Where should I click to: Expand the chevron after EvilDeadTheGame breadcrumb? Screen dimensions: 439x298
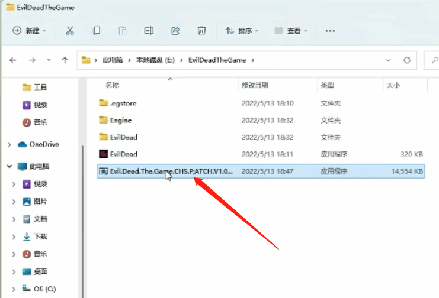253,60
